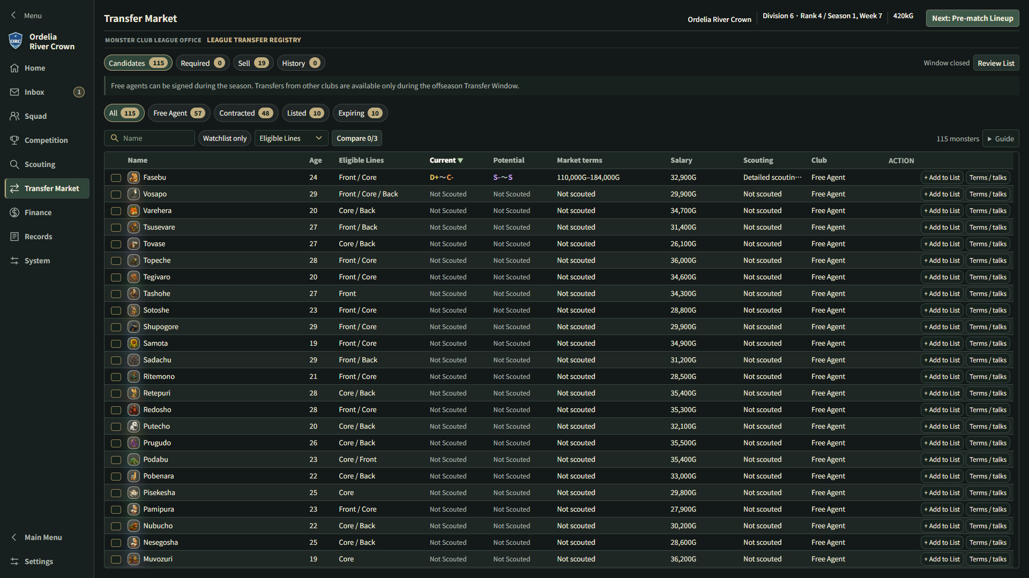Open the Settings sliders icon
This screenshot has height=578, width=1029.
click(14, 561)
